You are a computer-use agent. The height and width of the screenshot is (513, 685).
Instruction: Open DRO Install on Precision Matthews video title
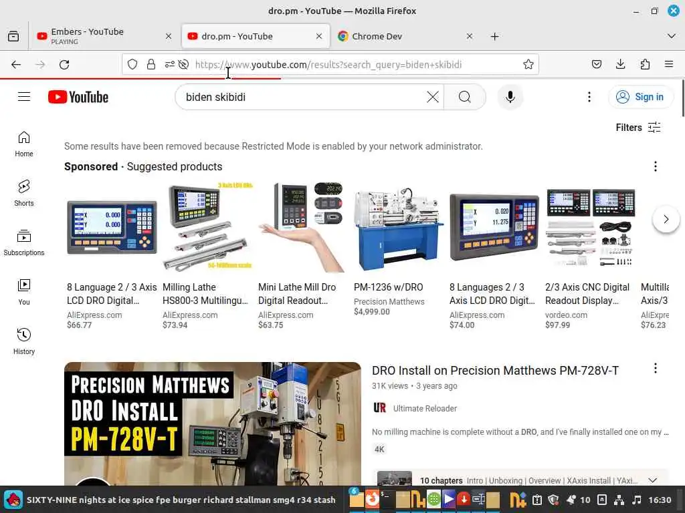[496, 370]
